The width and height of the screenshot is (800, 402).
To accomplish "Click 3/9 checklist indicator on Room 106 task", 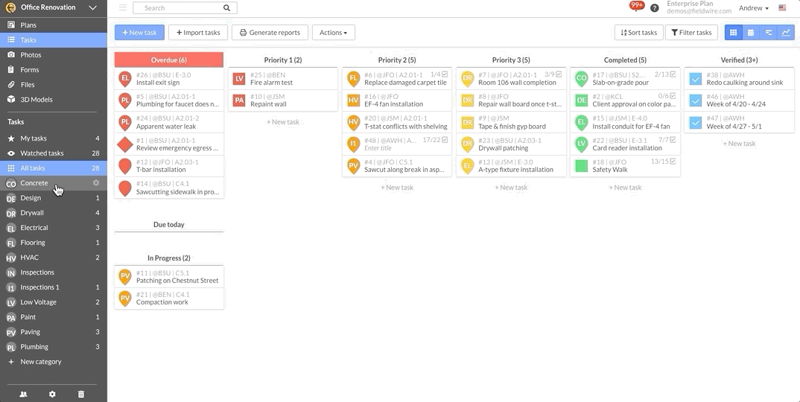I will point(553,74).
